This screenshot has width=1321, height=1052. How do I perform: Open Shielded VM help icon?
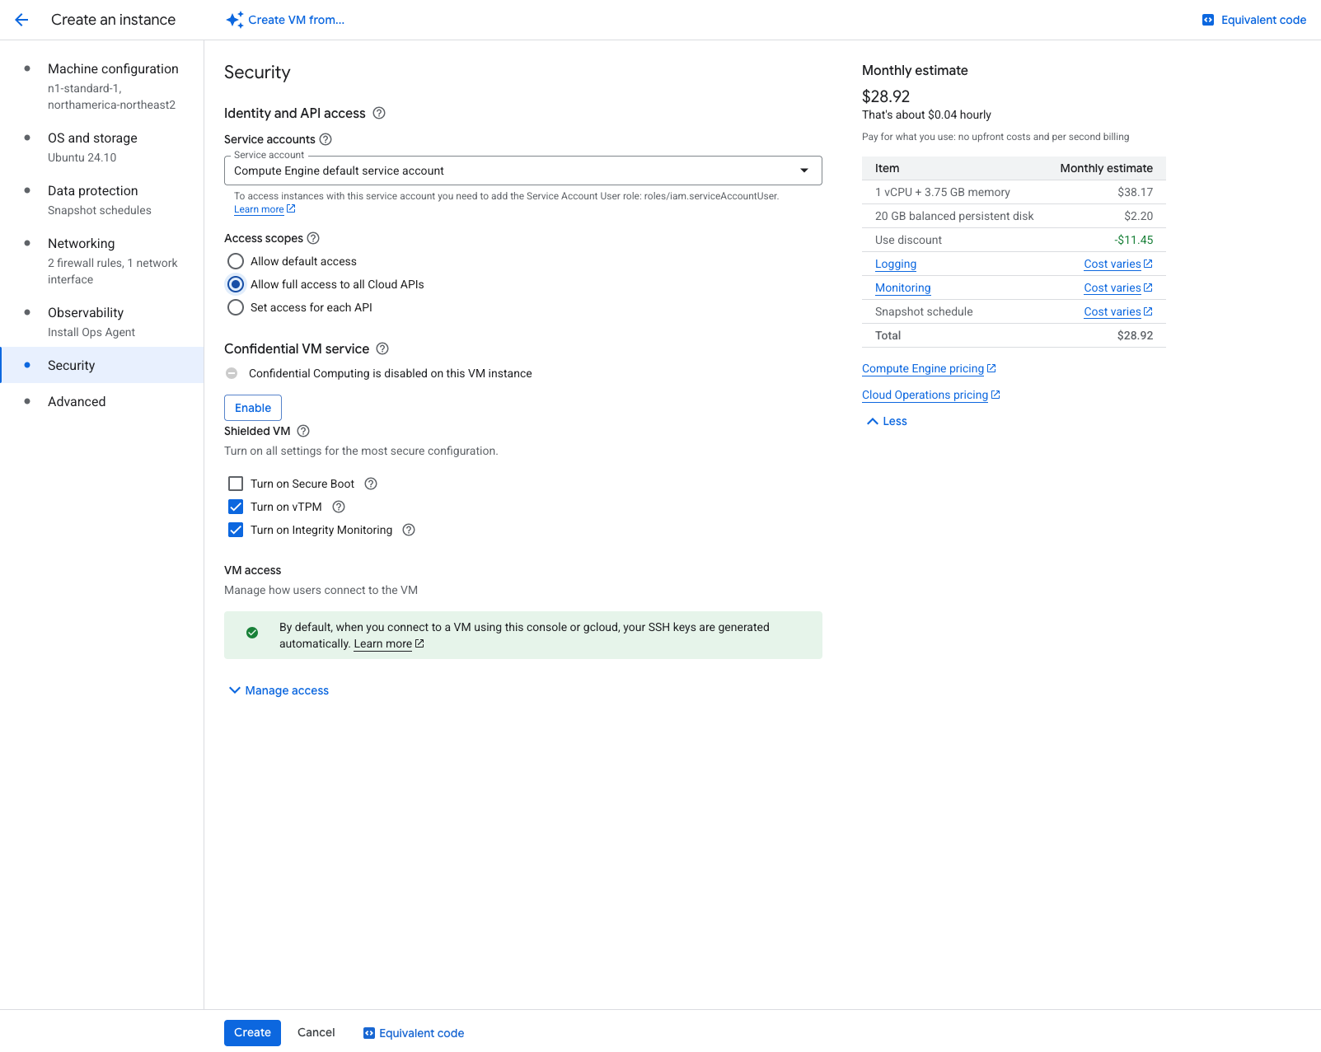tap(303, 431)
